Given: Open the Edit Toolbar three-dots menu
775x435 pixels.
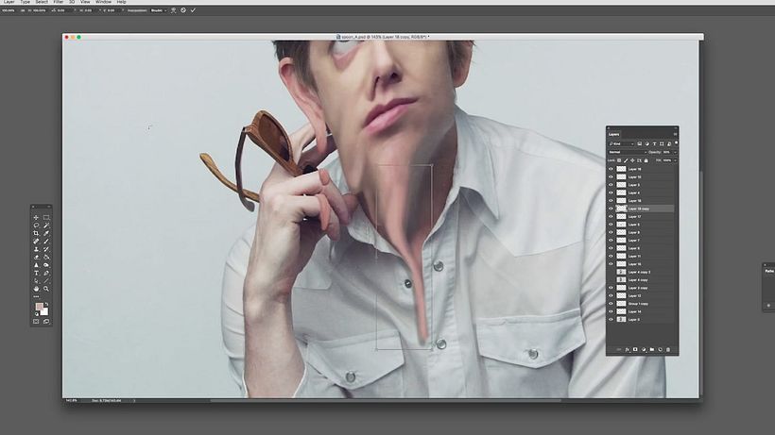Looking at the screenshot, I should (36, 296).
